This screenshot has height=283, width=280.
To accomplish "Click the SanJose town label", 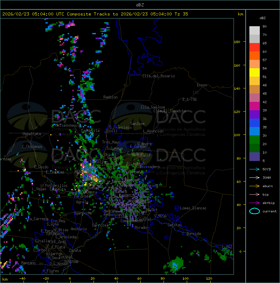I will (x=137, y=124).
